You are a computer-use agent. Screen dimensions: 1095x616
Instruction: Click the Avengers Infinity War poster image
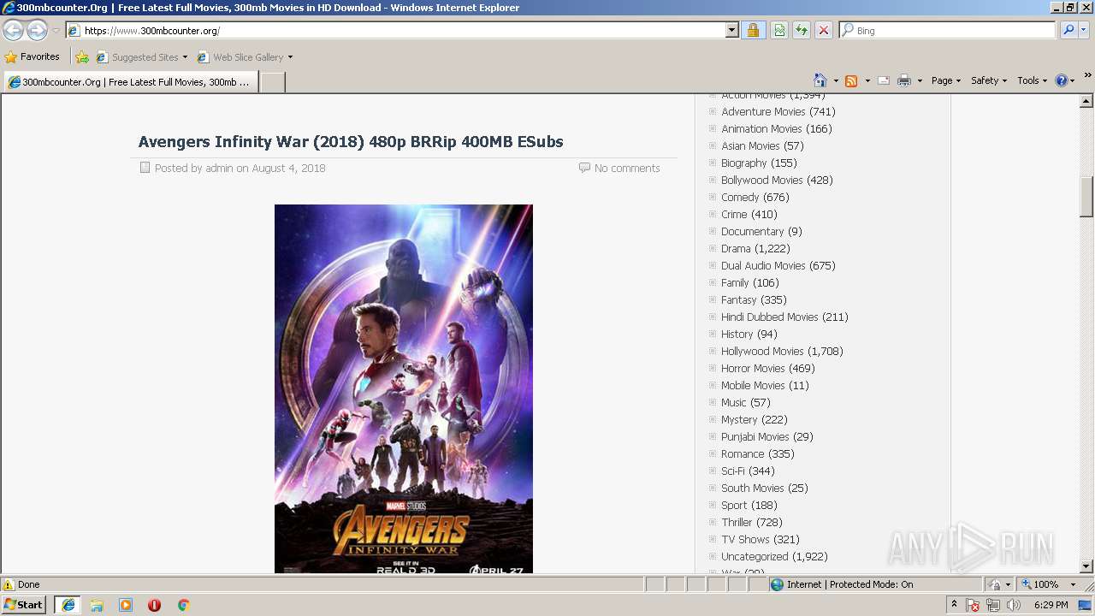click(404, 388)
